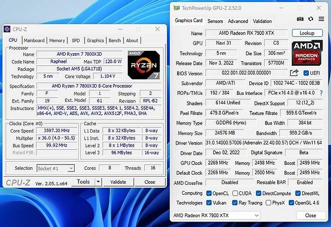The width and height of the screenshot is (331, 227).
Task: Click the Ryzen 7 logo in CPU-Z
Action: tap(143, 65)
